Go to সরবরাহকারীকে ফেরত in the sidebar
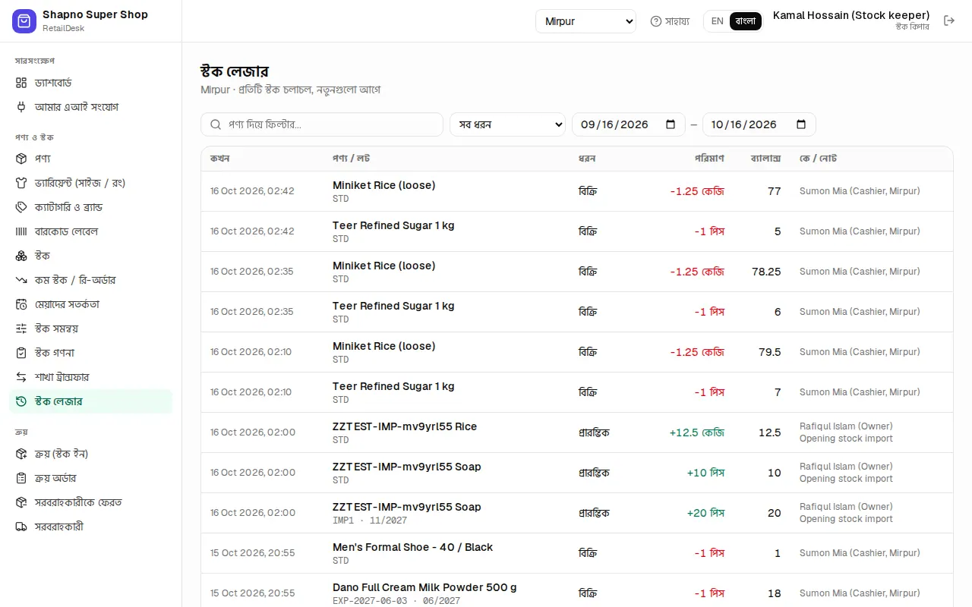The image size is (972, 607). click(90, 502)
